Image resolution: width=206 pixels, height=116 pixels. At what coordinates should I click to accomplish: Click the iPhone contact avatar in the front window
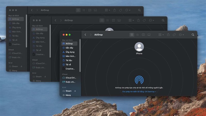tap(139, 47)
